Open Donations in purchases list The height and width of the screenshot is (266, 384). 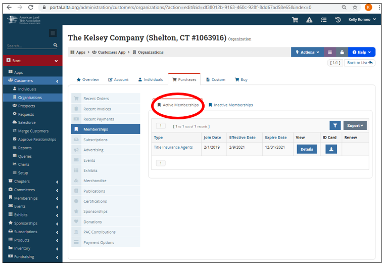pos(106,222)
